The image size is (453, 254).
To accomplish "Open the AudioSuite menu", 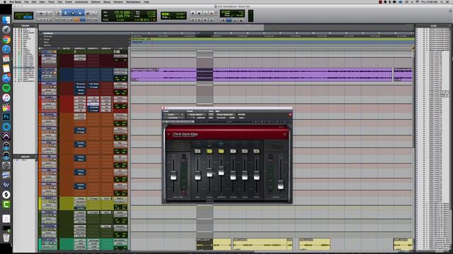I will click(81, 1).
